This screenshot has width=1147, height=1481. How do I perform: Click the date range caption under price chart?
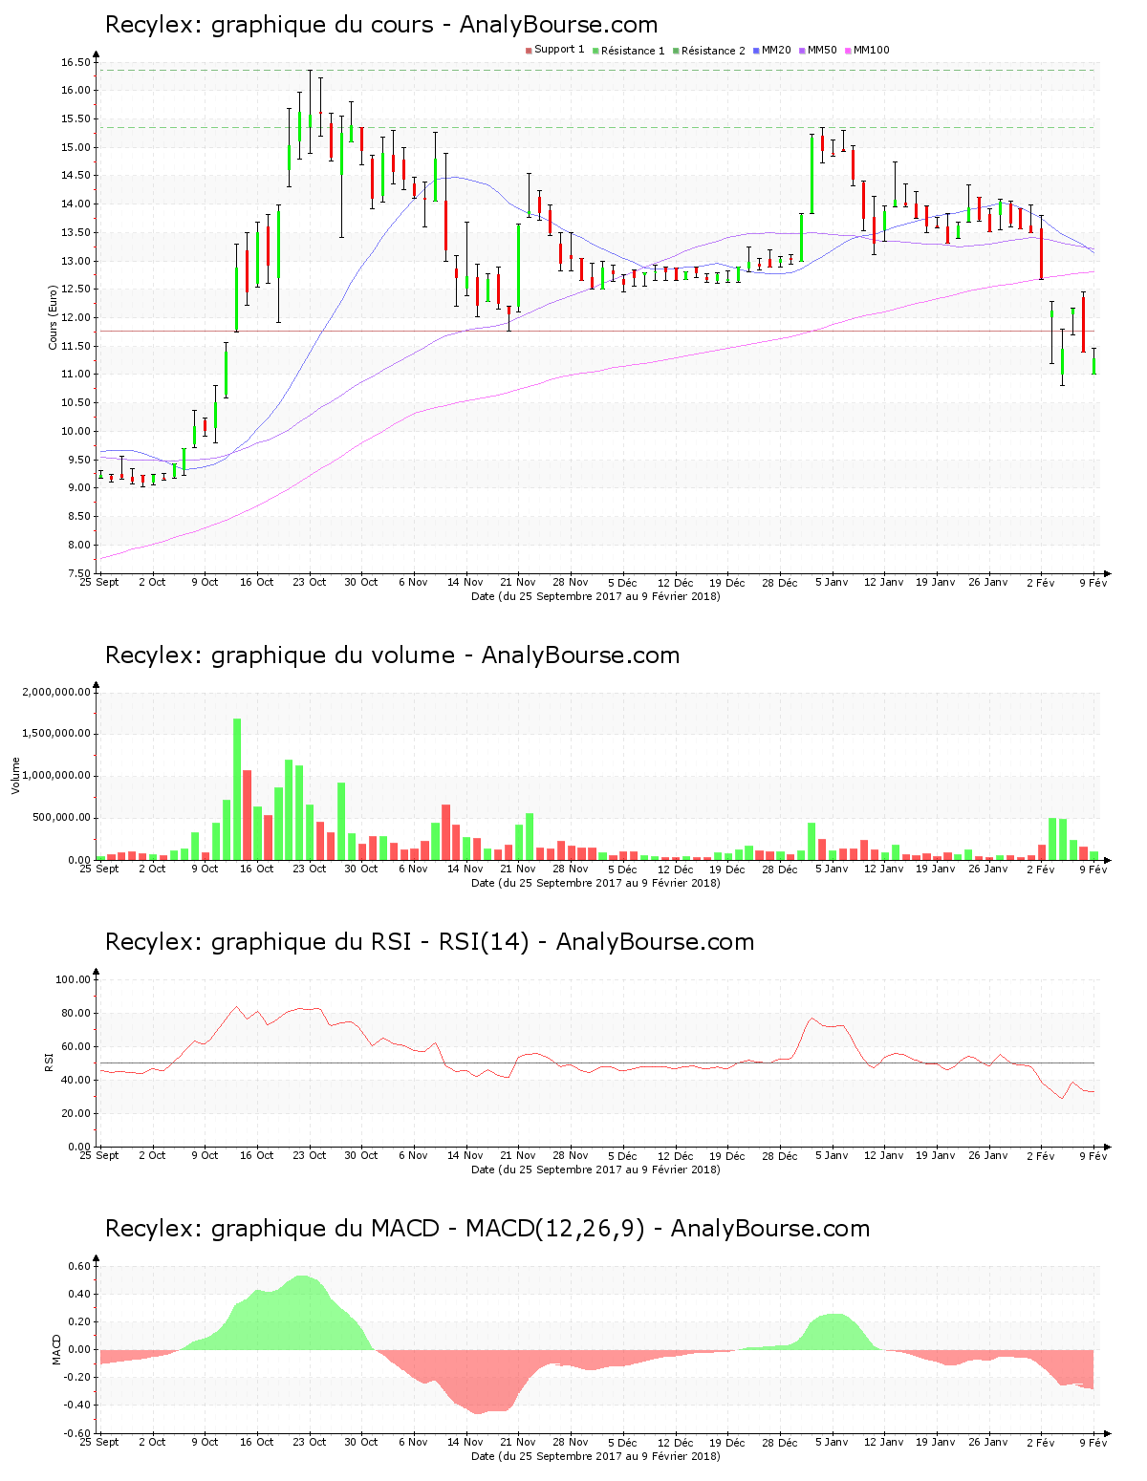point(595,596)
